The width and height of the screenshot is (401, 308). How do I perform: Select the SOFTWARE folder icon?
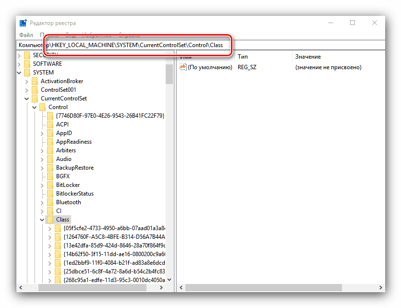(27, 64)
